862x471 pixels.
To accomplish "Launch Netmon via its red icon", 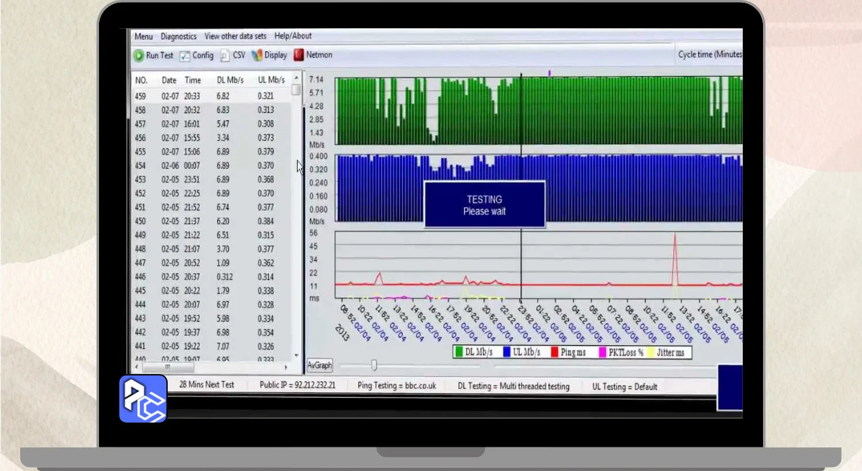I will click(298, 55).
